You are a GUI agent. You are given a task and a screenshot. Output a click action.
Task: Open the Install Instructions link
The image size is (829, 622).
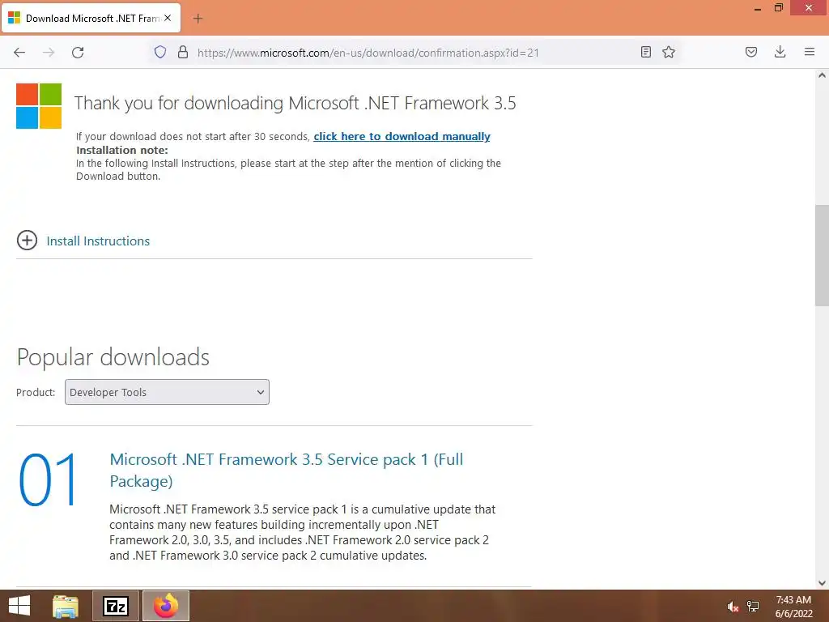(x=98, y=241)
